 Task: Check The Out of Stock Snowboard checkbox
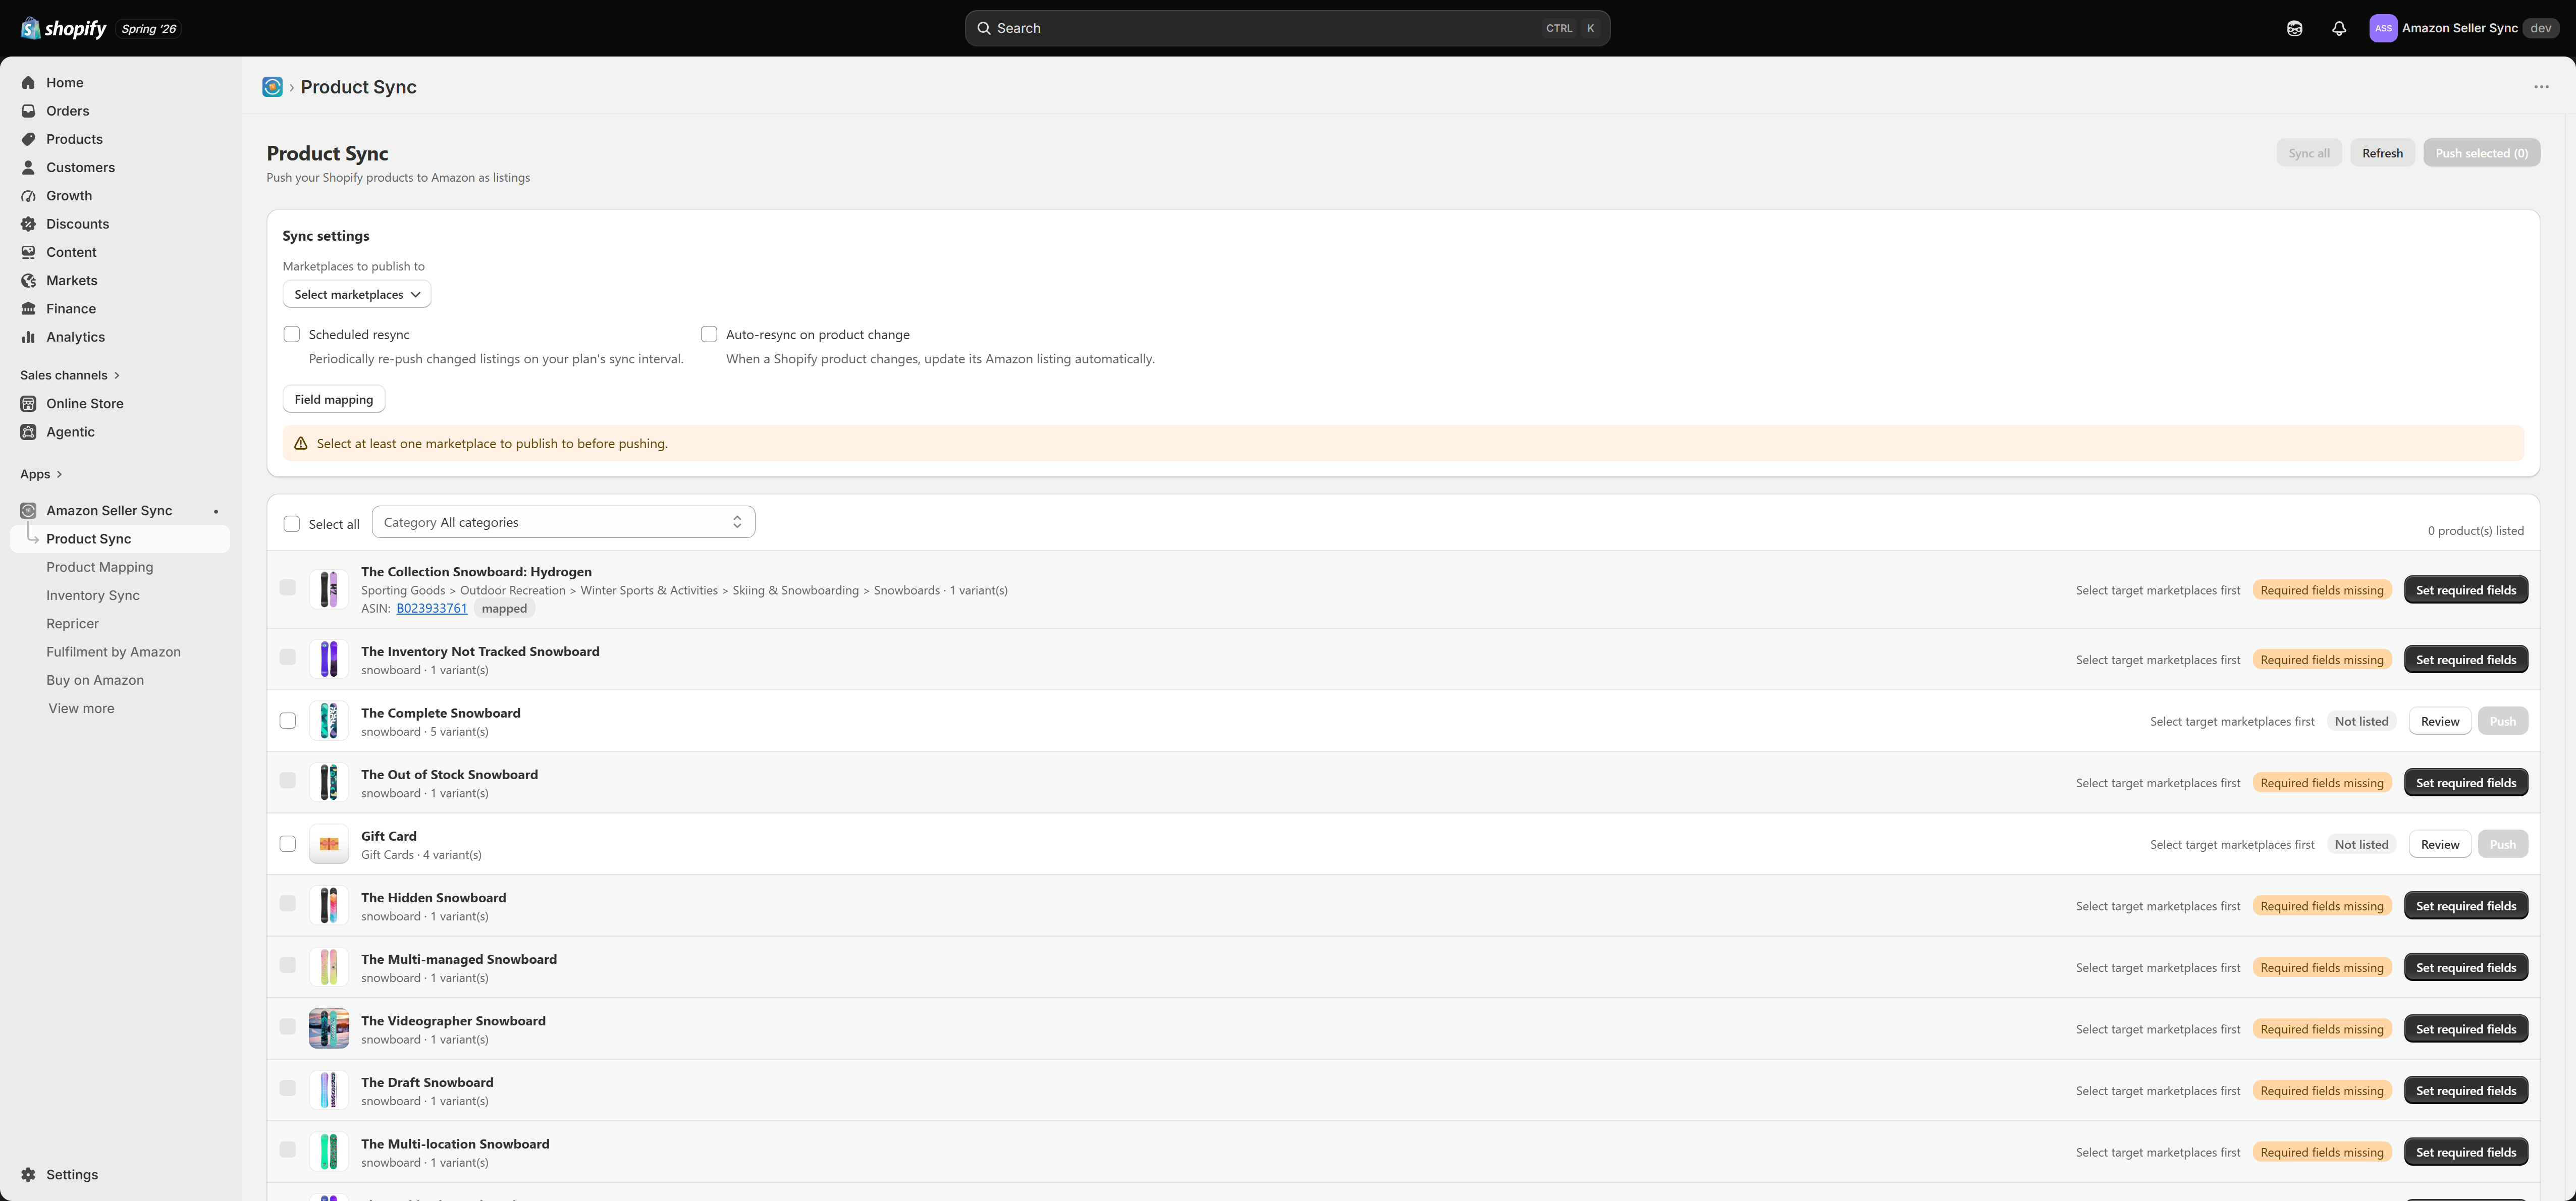pyautogui.click(x=288, y=780)
